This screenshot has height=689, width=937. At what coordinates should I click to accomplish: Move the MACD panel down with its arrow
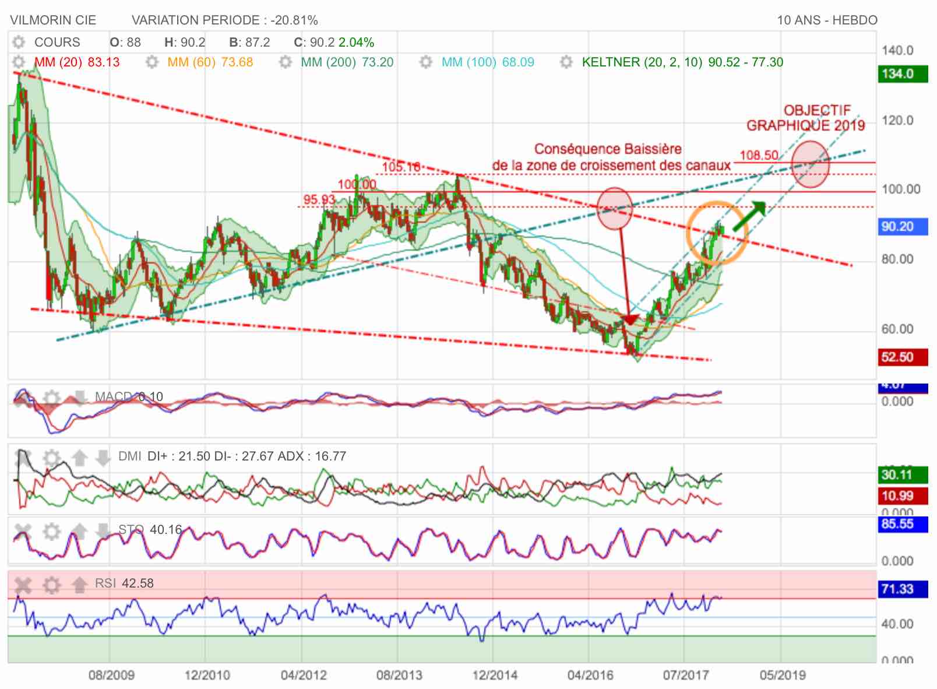tap(79, 398)
